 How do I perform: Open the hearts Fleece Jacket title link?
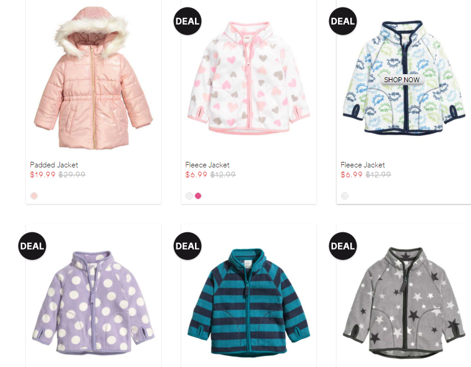(x=207, y=165)
